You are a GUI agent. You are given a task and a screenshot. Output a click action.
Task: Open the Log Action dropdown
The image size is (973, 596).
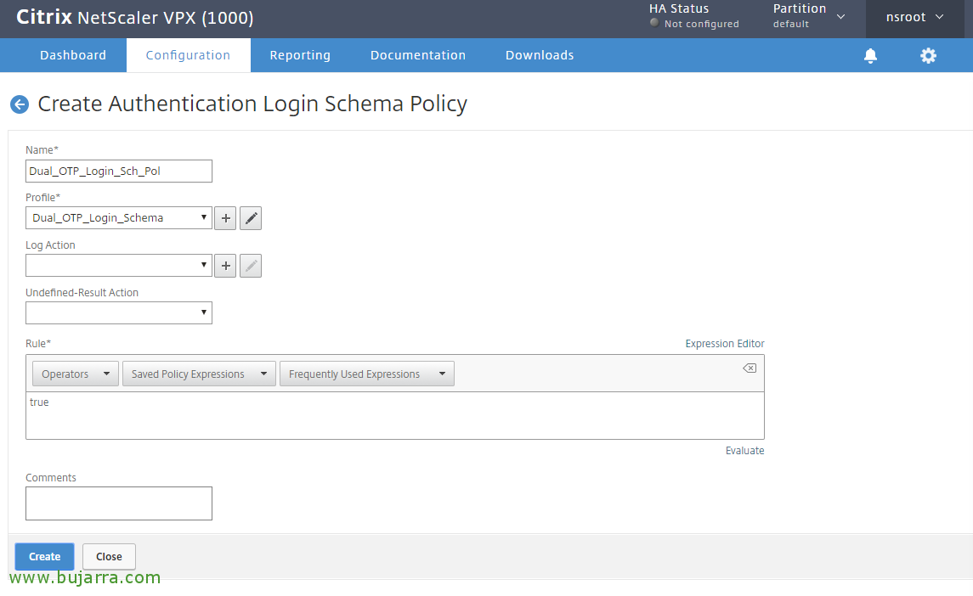pyautogui.click(x=118, y=266)
